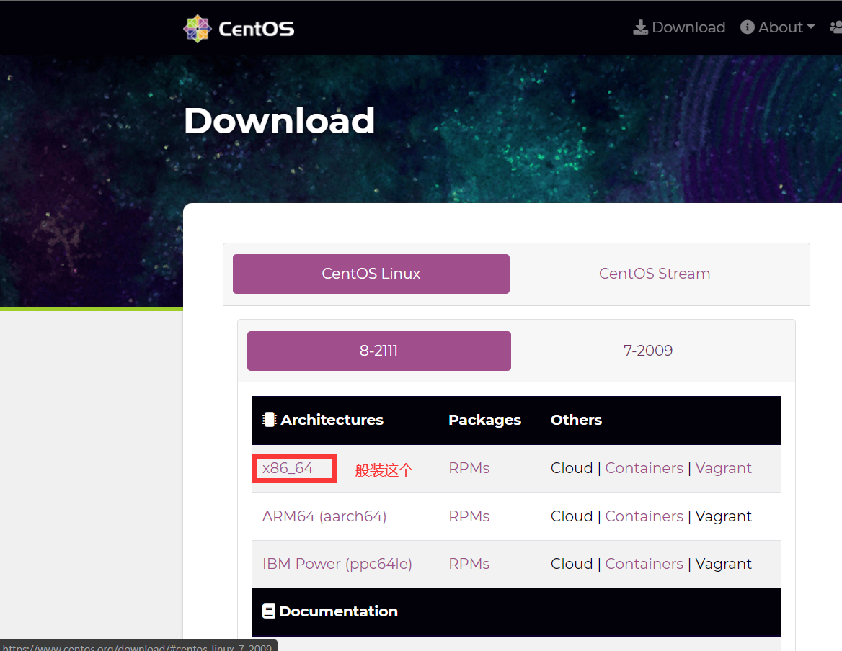This screenshot has width=842, height=651.
Task: Expand the About dropdown menu
Action: pos(777,27)
